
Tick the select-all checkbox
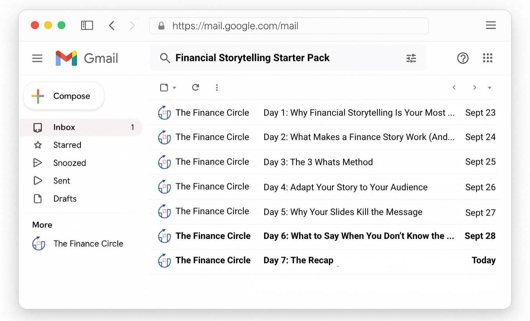coord(164,88)
